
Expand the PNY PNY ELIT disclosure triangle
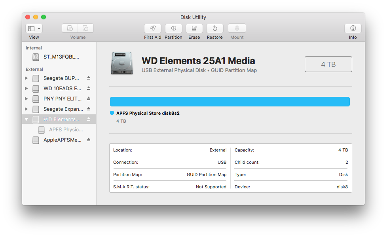[27, 99]
